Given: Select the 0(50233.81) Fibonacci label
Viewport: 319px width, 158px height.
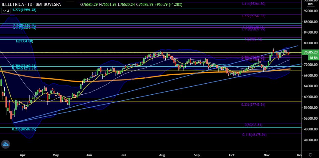Looking at the screenshot, I should 253,125.
